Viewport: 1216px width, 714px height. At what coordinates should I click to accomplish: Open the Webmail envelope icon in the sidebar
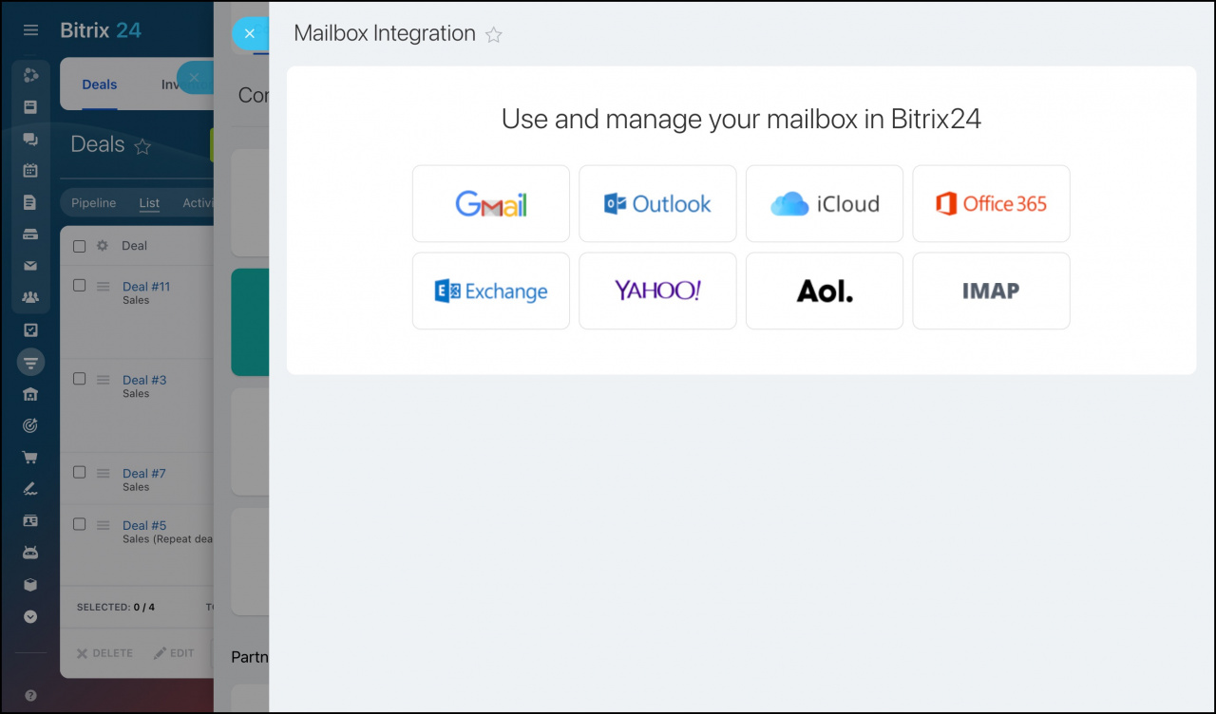(30, 266)
